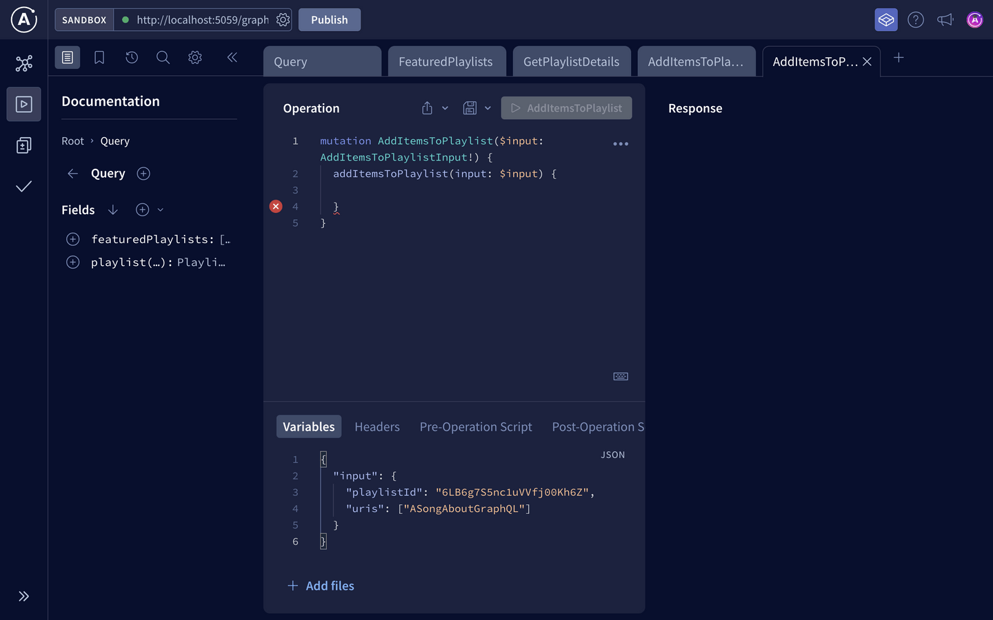The image size is (993, 620).
Task: Open Sandbox connection settings gear
Action: point(283,19)
